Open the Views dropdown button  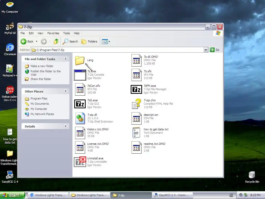[106, 41]
